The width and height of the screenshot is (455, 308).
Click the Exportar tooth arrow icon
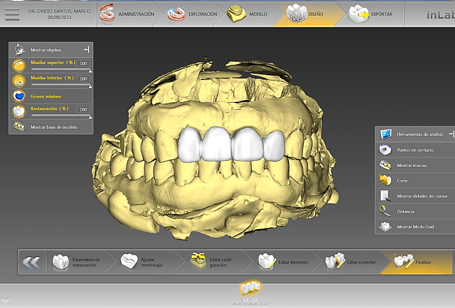coord(359,14)
